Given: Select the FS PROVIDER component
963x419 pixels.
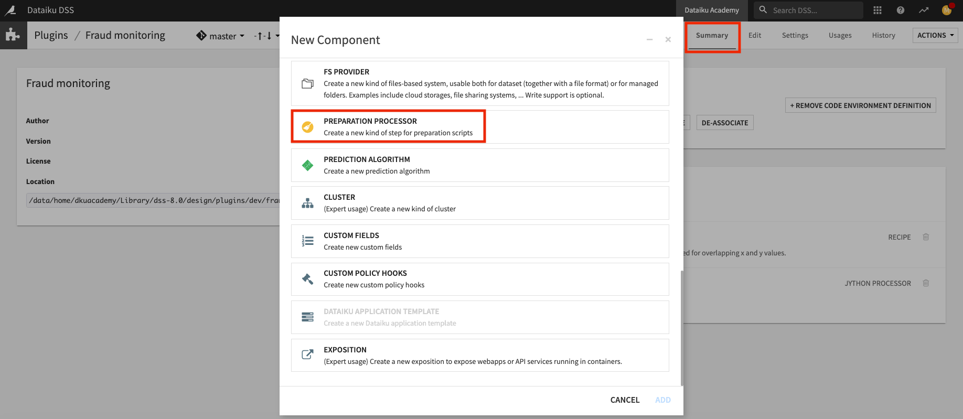Looking at the screenshot, I should [480, 83].
